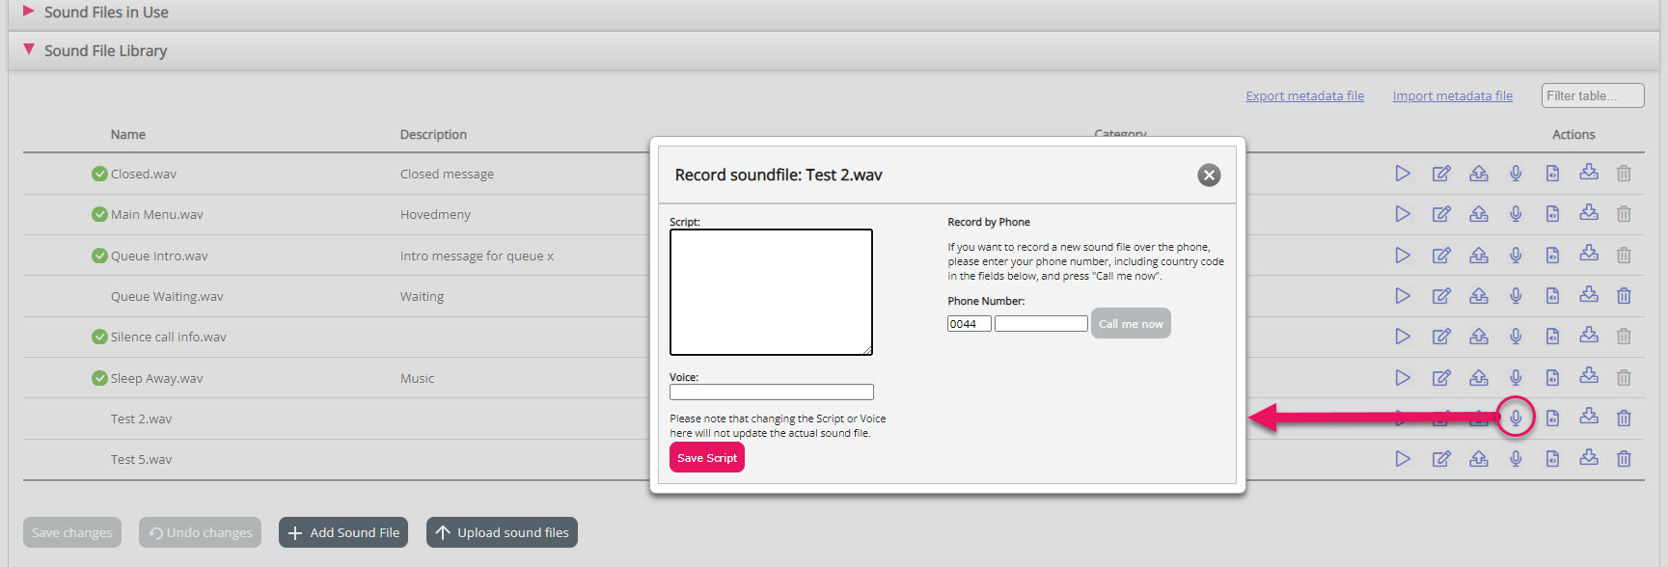Click the Import metadata file link
1668x567 pixels.
pyautogui.click(x=1452, y=95)
